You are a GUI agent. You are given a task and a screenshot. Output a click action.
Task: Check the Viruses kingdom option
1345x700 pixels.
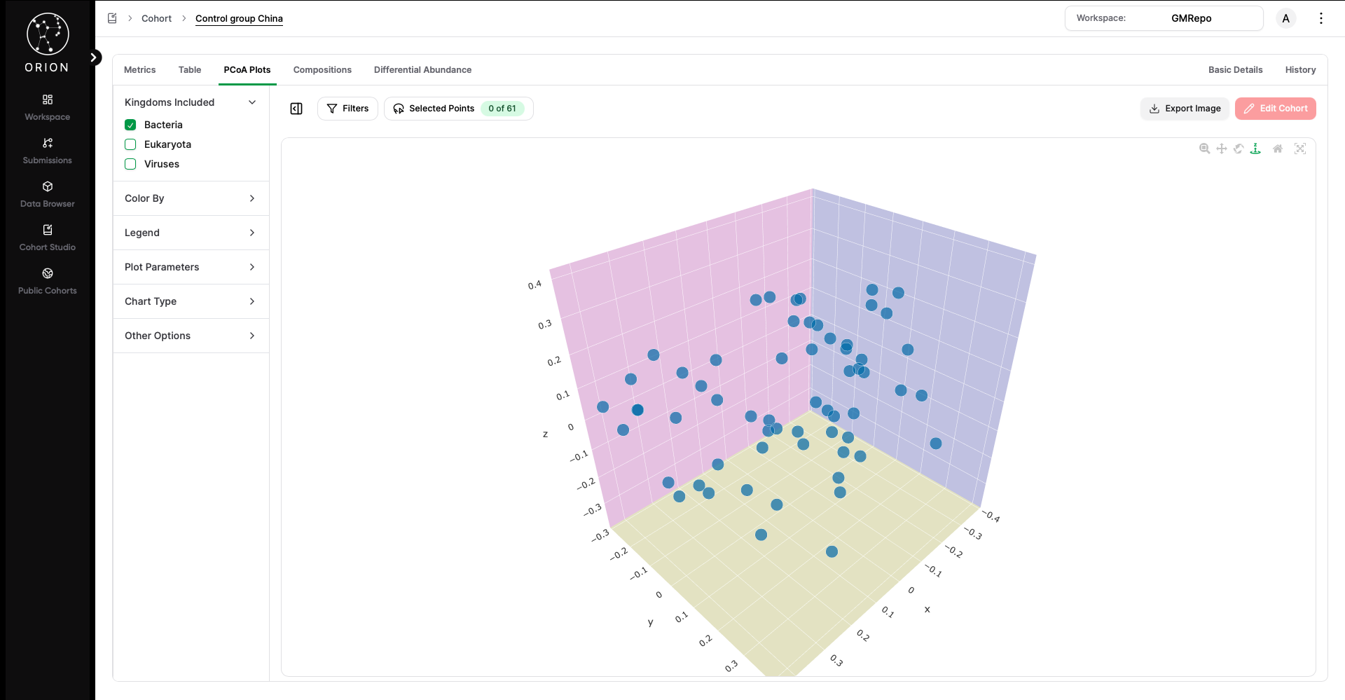[130, 164]
